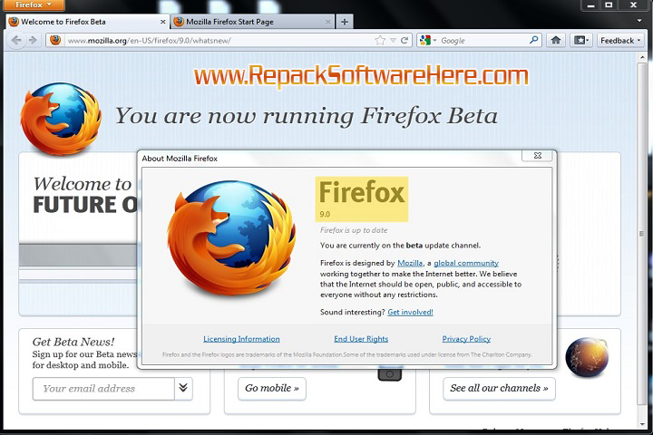Click the Firefox logo on the page
Image resolution: width=653 pixels, height=435 pixels.
tap(61, 119)
